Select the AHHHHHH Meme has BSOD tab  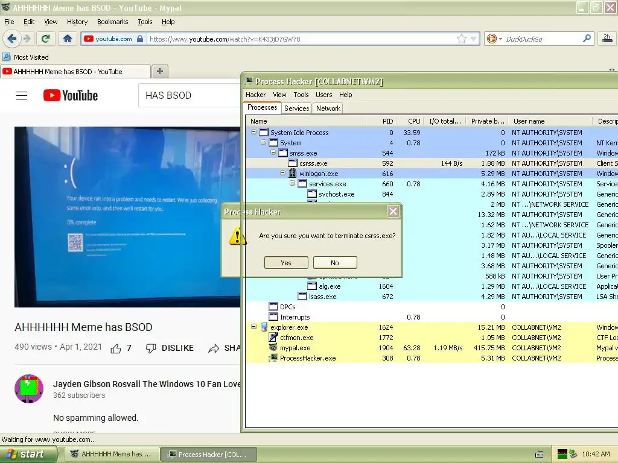tap(75, 72)
